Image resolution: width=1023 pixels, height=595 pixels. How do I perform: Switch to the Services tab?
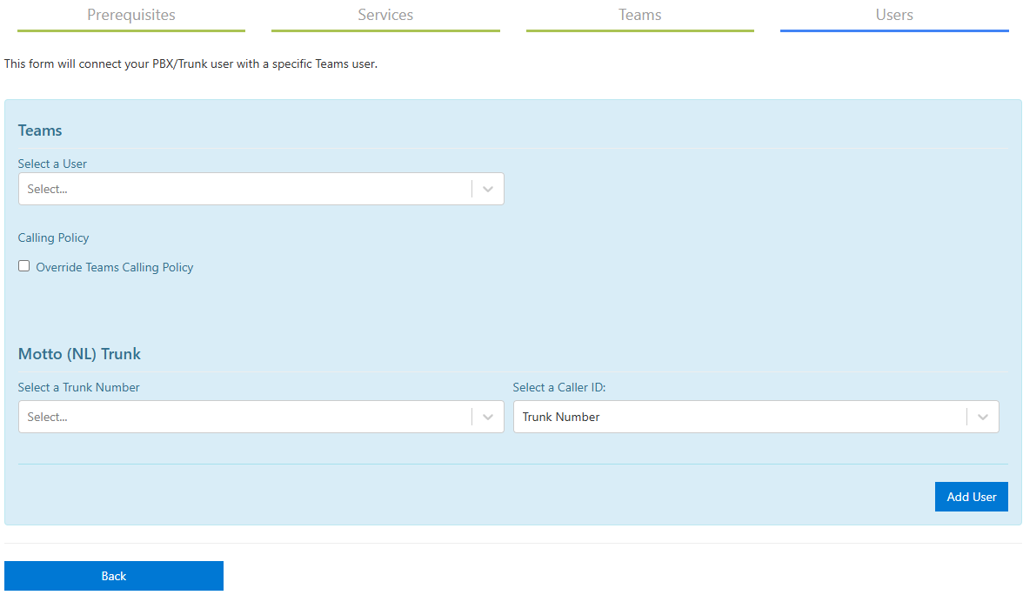[385, 15]
